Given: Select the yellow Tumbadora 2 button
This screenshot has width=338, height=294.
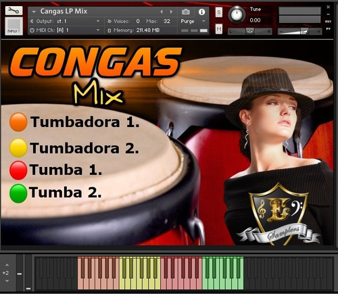Looking at the screenshot, I should (x=18, y=148).
